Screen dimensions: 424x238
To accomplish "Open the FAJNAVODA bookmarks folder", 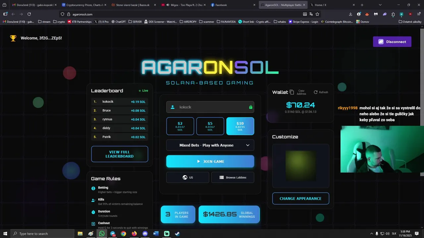I will (226, 21).
